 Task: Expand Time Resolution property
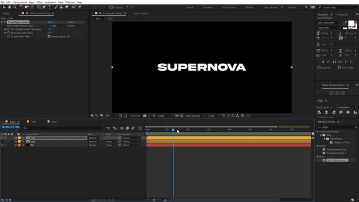[5, 33]
